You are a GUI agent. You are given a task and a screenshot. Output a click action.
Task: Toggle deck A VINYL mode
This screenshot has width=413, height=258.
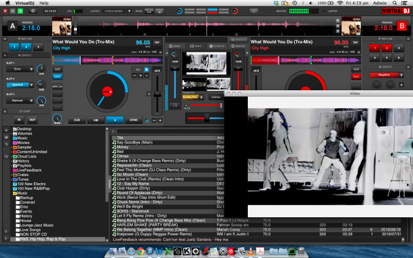point(57,76)
